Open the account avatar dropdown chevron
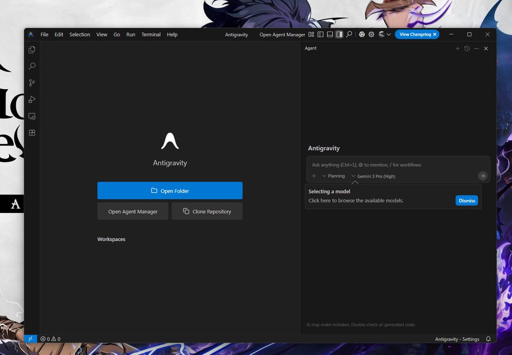Screen dimensions: 512x355 (389, 34)
